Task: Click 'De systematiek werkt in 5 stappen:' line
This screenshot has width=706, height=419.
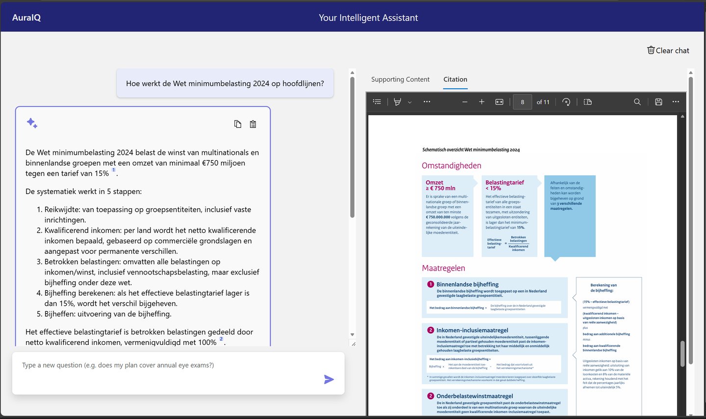Action: point(83,192)
